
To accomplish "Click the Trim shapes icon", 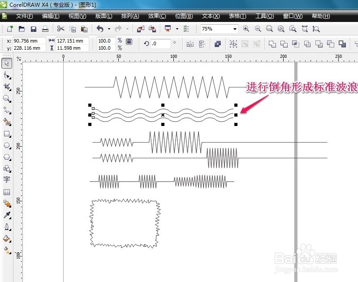I will [284, 44].
